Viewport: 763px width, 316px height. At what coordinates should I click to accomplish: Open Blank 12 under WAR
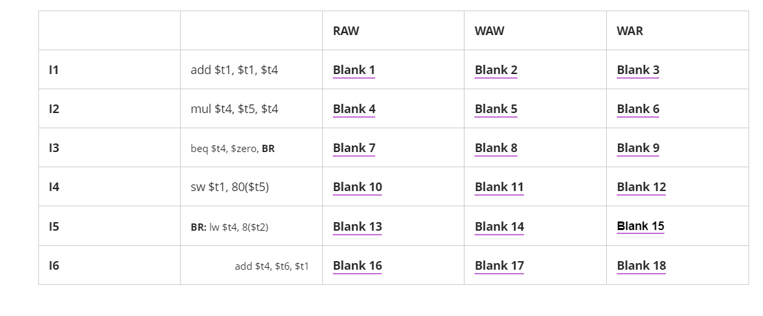[641, 187]
